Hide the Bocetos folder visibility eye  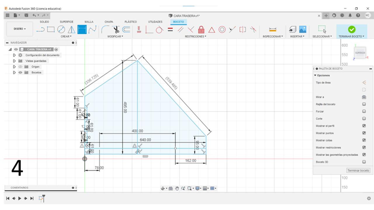coord(20,73)
